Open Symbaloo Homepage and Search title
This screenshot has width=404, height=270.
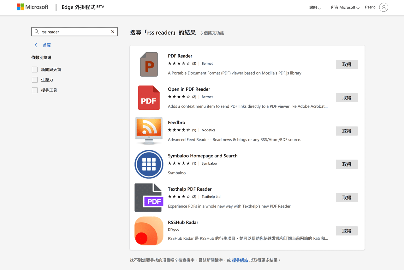coord(203,156)
